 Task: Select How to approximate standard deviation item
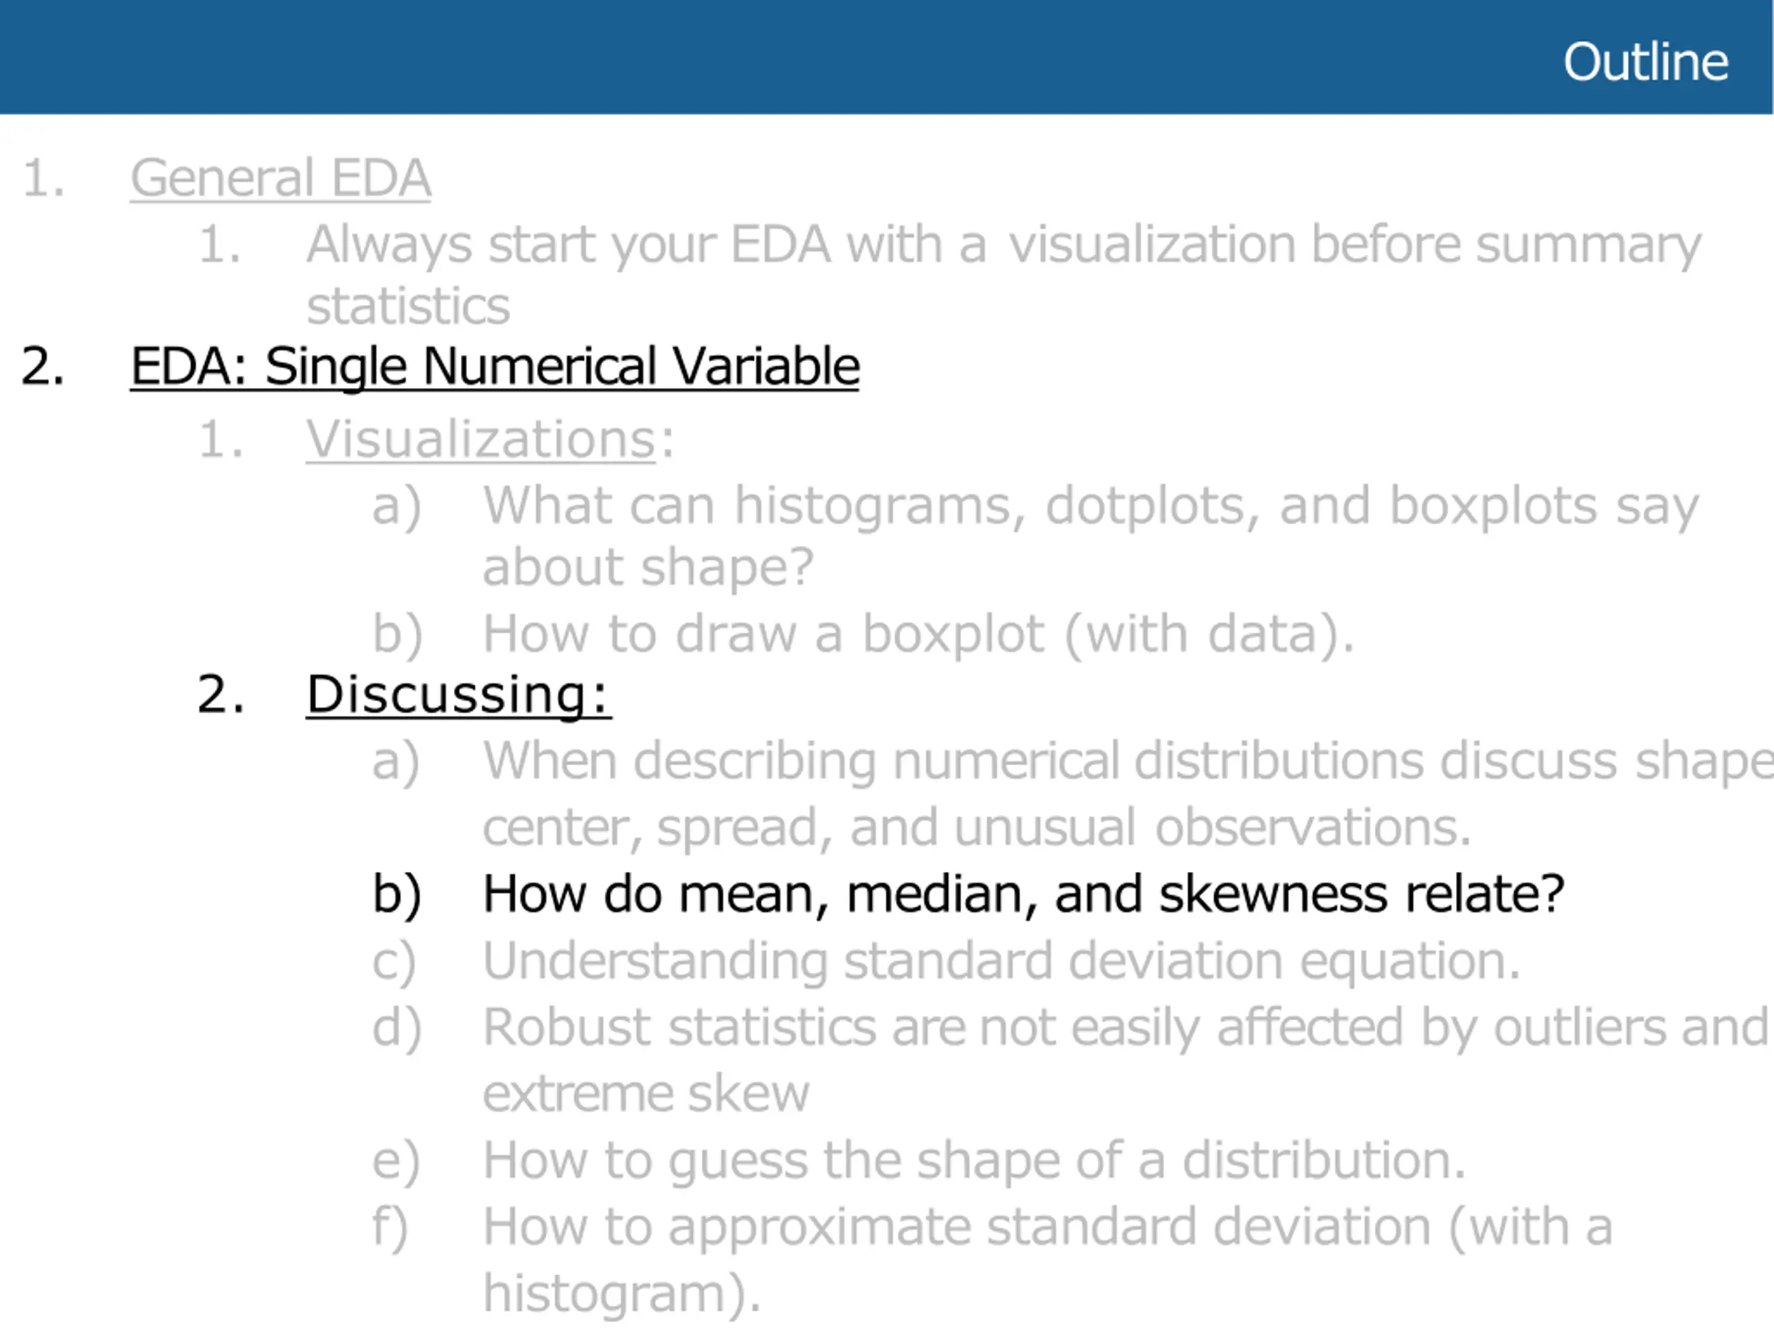tap(1047, 1259)
